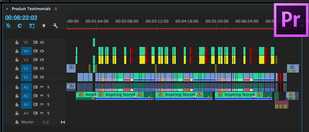Screen dimensions: 309x132
Task: Toggle sync lock on track A1
Action: pos(35,87)
